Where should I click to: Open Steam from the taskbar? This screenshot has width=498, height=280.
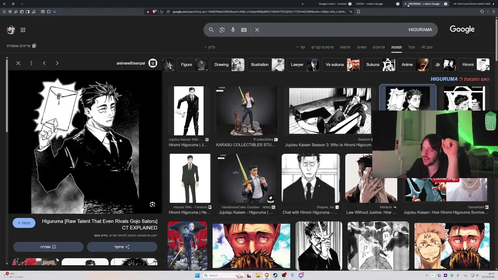click(x=275, y=275)
